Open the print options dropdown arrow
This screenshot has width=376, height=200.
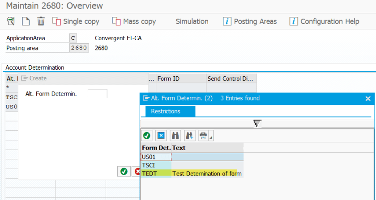pyautogui.click(x=211, y=136)
